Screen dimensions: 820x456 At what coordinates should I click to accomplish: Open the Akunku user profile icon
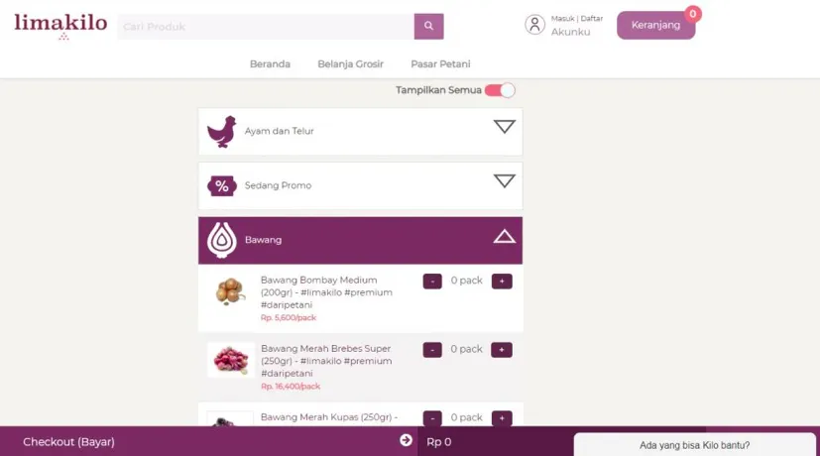coord(534,25)
